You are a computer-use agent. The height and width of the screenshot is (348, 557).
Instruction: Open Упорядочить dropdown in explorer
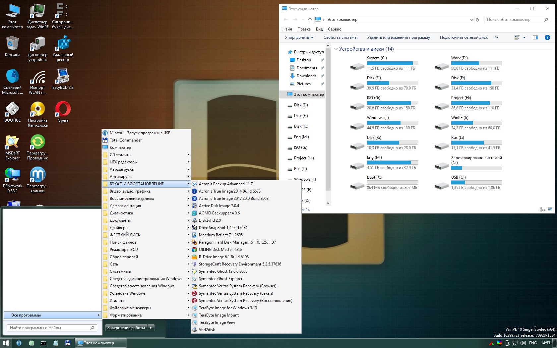299,37
